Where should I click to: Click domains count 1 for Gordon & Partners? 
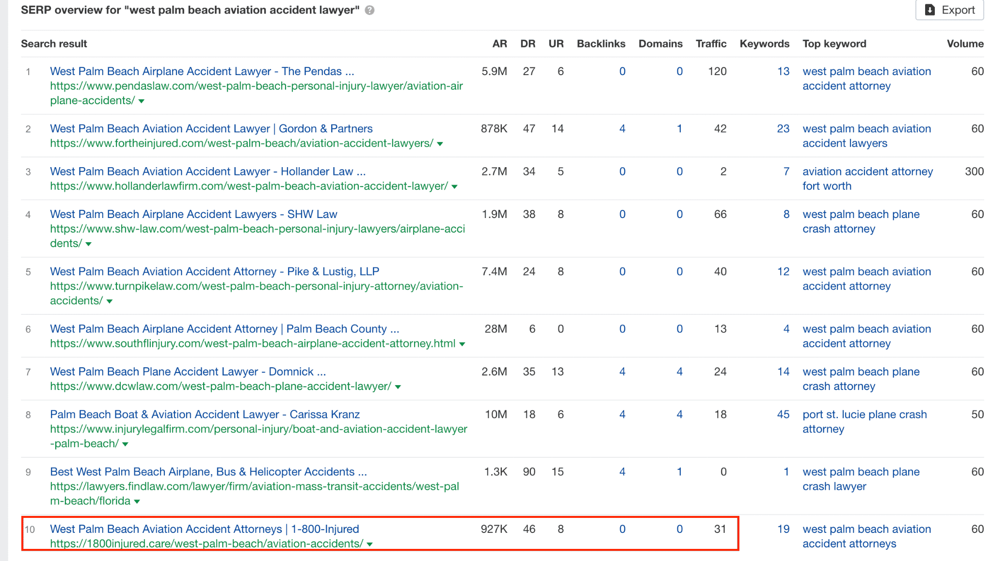(679, 128)
